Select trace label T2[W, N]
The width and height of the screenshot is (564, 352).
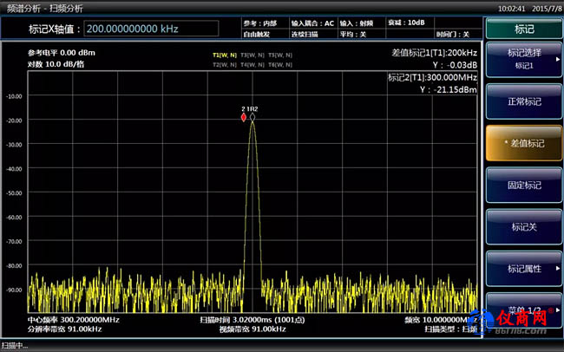(225, 65)
